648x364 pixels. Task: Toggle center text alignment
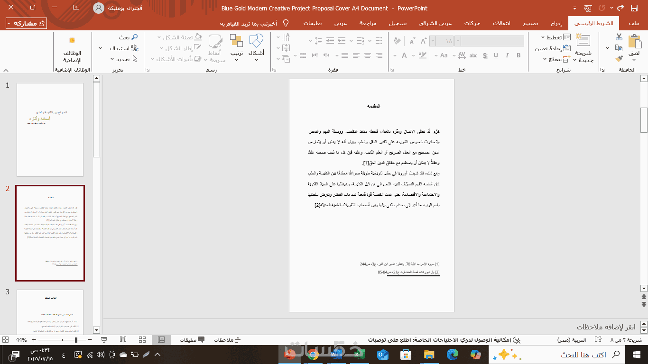point(367,55)
